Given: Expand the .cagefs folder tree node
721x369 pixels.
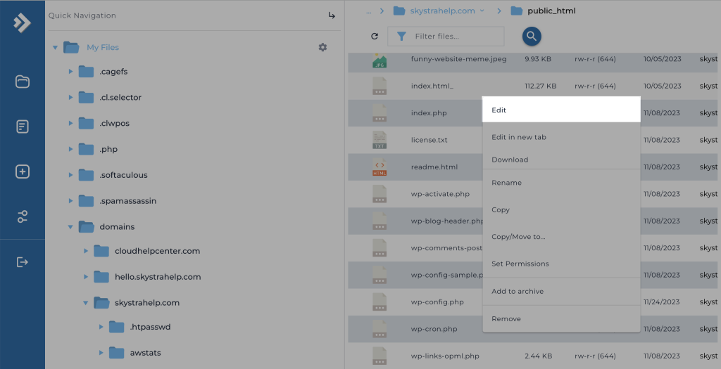Looking at the screenshot, I should tap(70, 72).
